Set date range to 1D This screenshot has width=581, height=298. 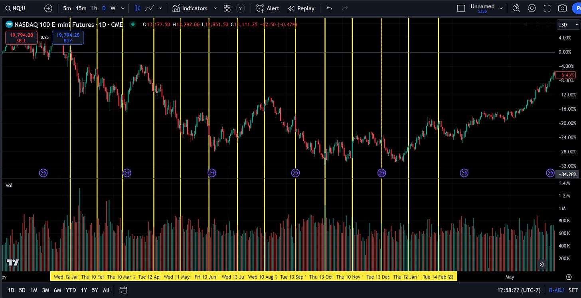11,290
